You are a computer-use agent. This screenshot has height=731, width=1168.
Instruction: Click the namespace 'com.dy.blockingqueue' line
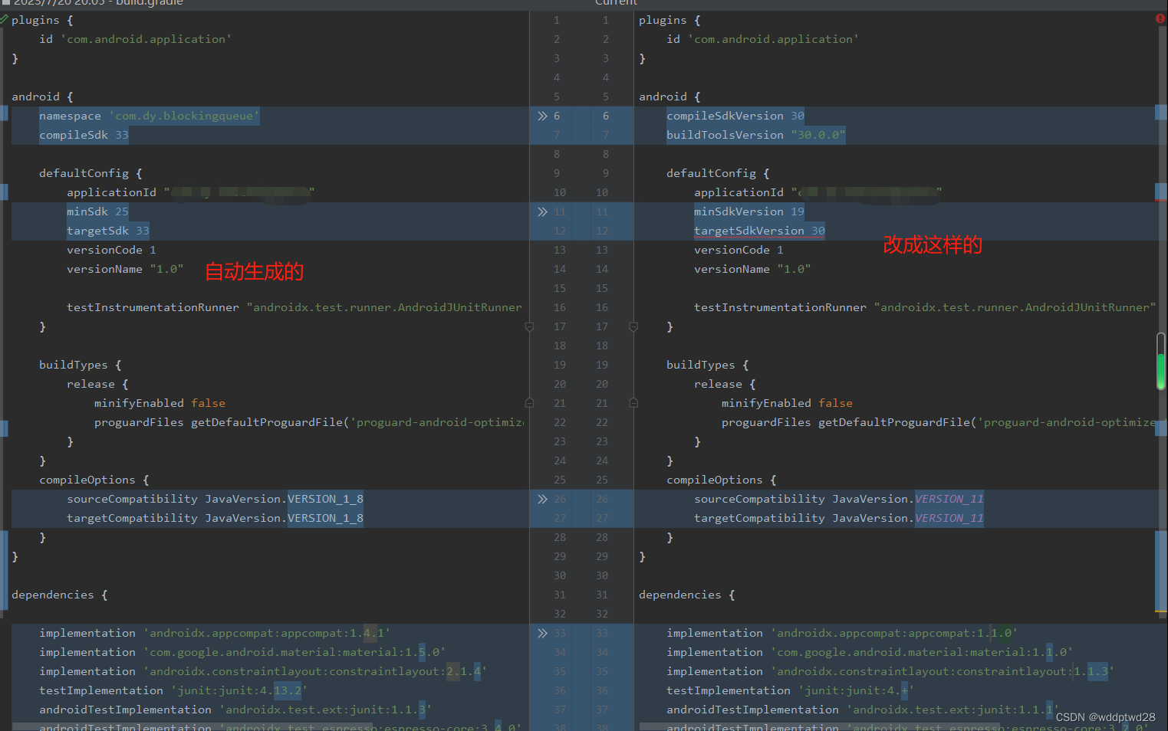pyautogui.click(x=150, y=116)
